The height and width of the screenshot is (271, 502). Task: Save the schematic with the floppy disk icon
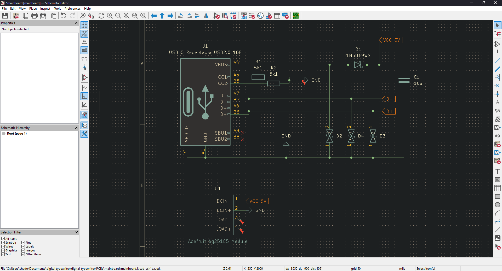click(x=5, y=16)
